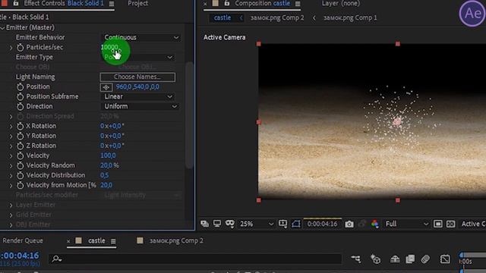
Task: Click the Velocity Random value 20,0 %
Action: point(109,165)
